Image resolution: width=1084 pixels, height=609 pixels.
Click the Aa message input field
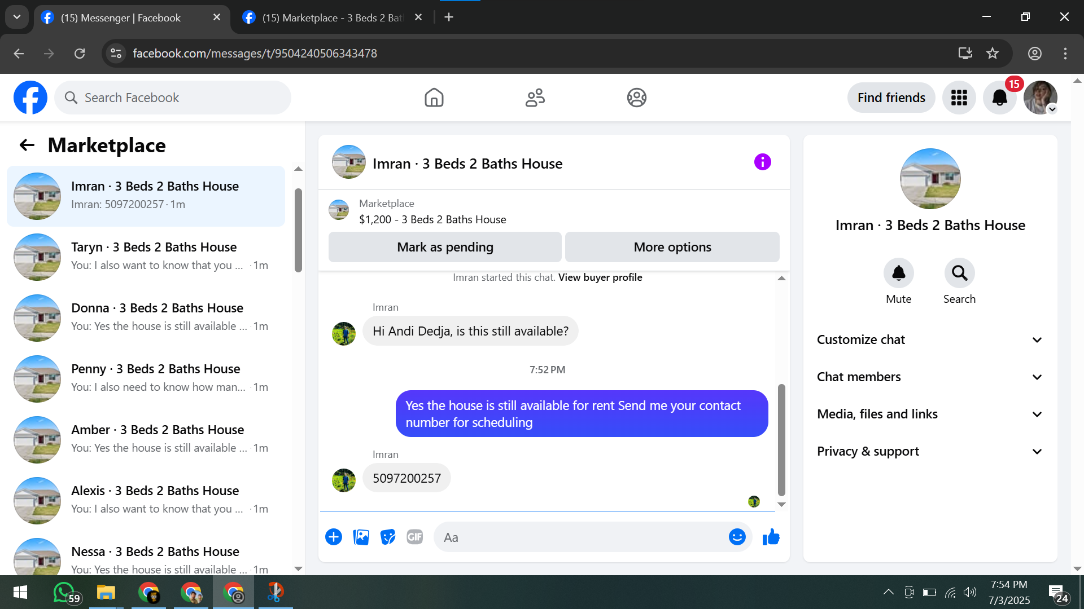[582, 537]
